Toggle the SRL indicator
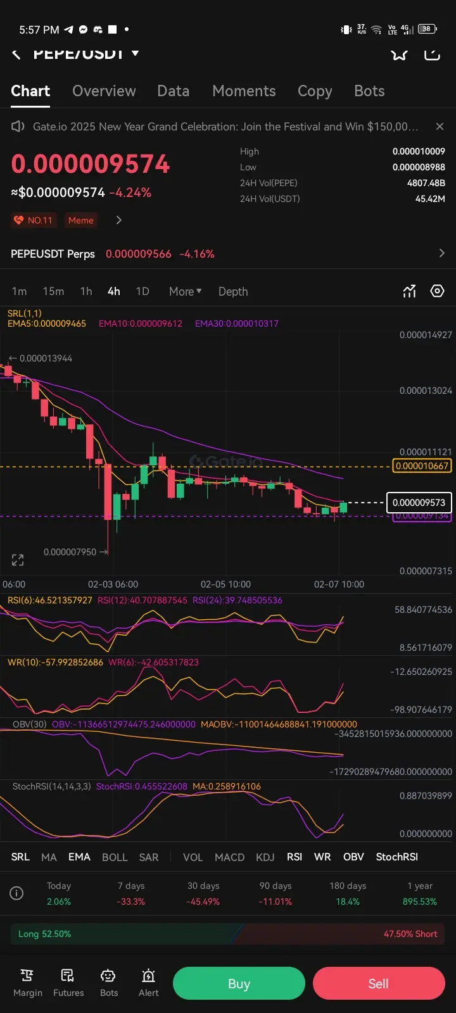This screenshot has height=1013, width=456. pos(20,857)
